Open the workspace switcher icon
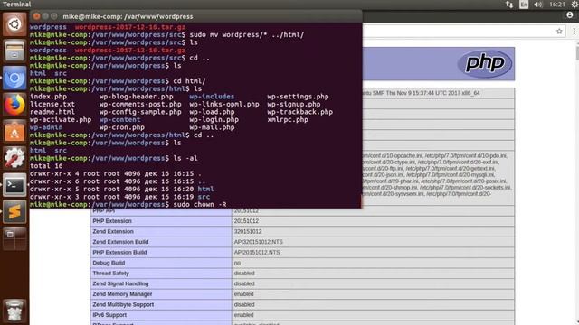The image size is (579, 325). [x=14, y=238]
